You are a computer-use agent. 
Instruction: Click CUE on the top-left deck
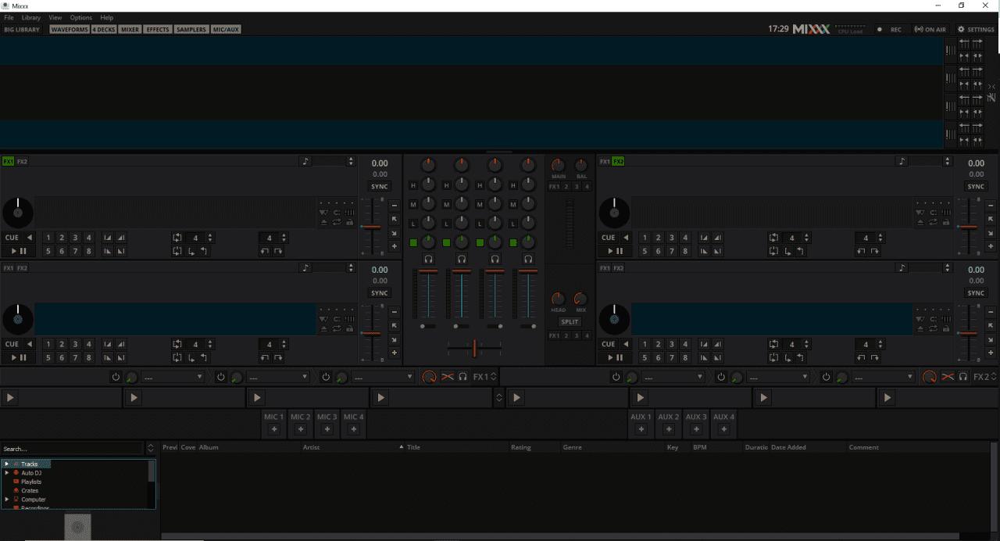click(12, 238)
